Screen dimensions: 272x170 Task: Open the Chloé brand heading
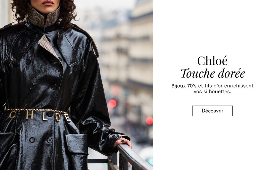tap(212, 61)
